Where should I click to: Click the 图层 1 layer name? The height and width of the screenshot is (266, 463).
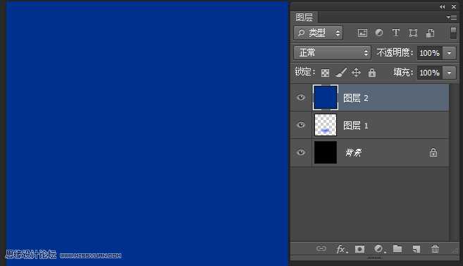click(355, 126)
